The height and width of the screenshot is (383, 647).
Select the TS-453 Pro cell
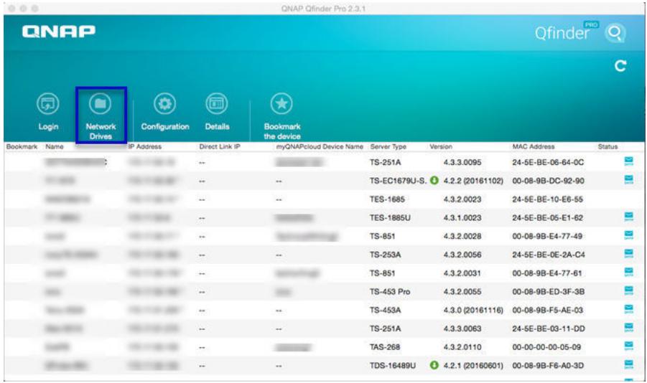[x=390, y=291]
